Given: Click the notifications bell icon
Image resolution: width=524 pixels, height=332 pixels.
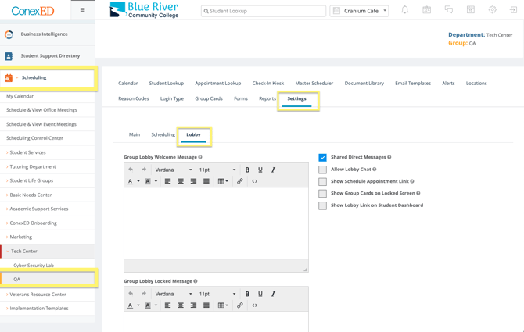Looking at the screenshot, I should pos(404,10).
